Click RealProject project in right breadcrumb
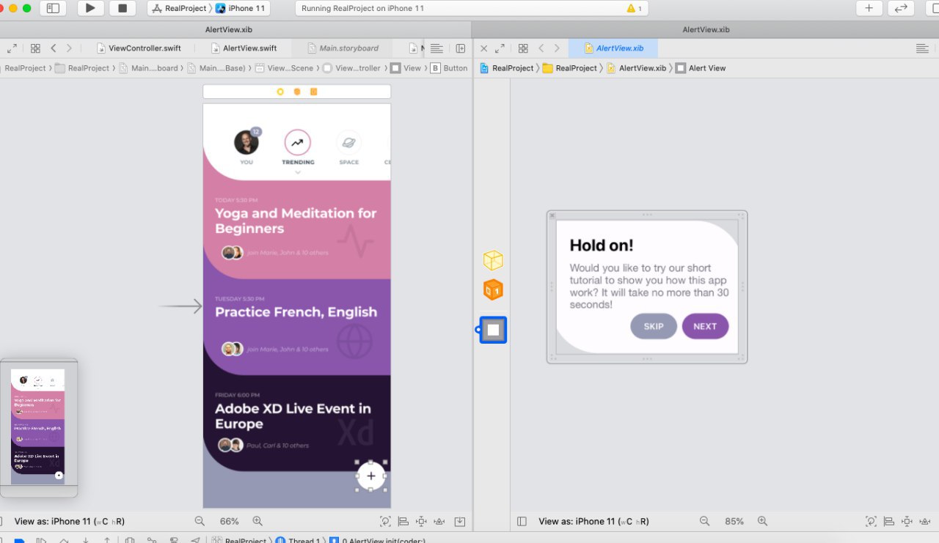 click(x=506, y=68)
